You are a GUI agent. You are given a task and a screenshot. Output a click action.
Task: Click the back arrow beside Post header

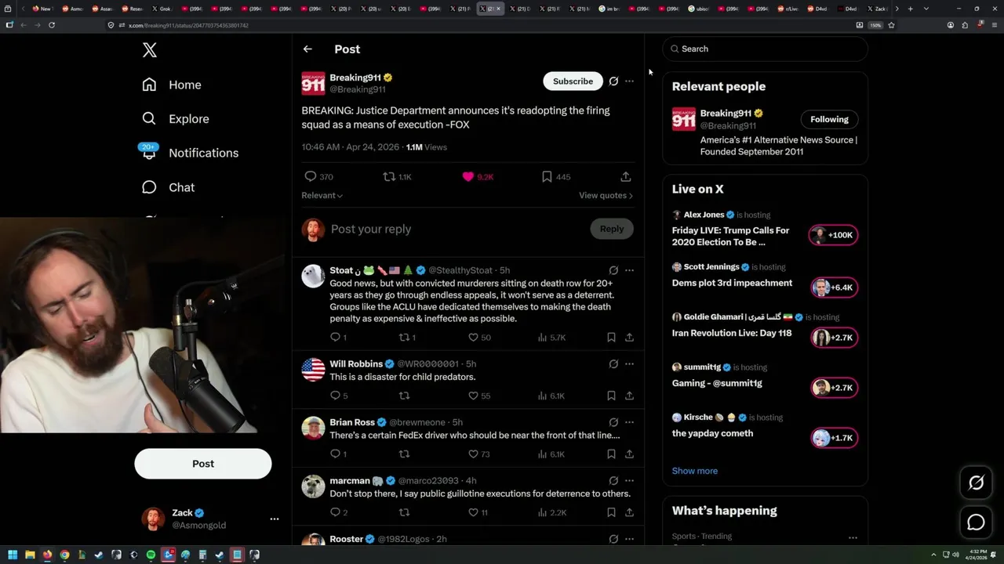tap(307, 49)
